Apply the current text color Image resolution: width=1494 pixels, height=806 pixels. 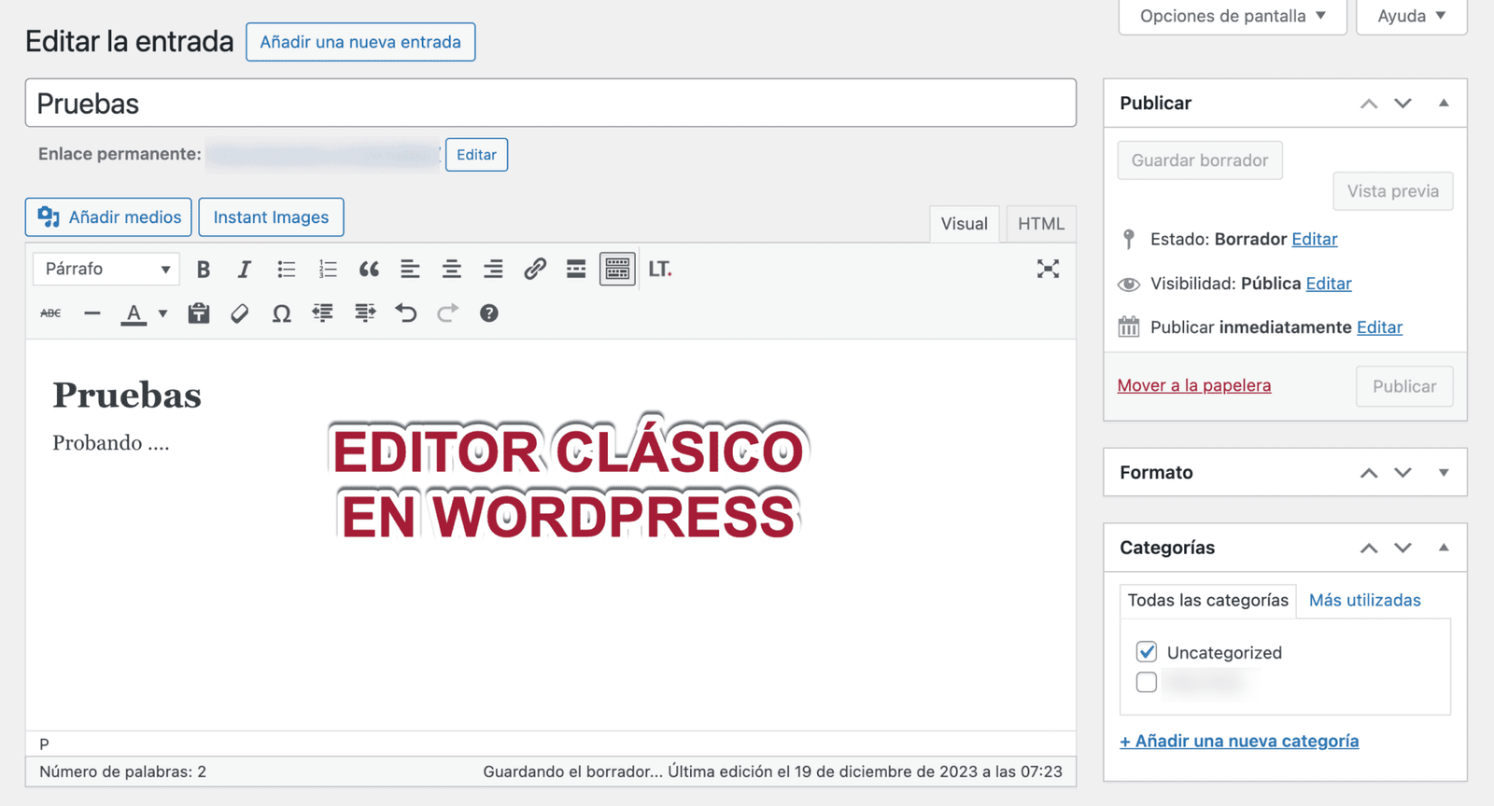134,313
